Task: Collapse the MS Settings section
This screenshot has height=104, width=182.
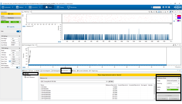Action: [19, 36]
